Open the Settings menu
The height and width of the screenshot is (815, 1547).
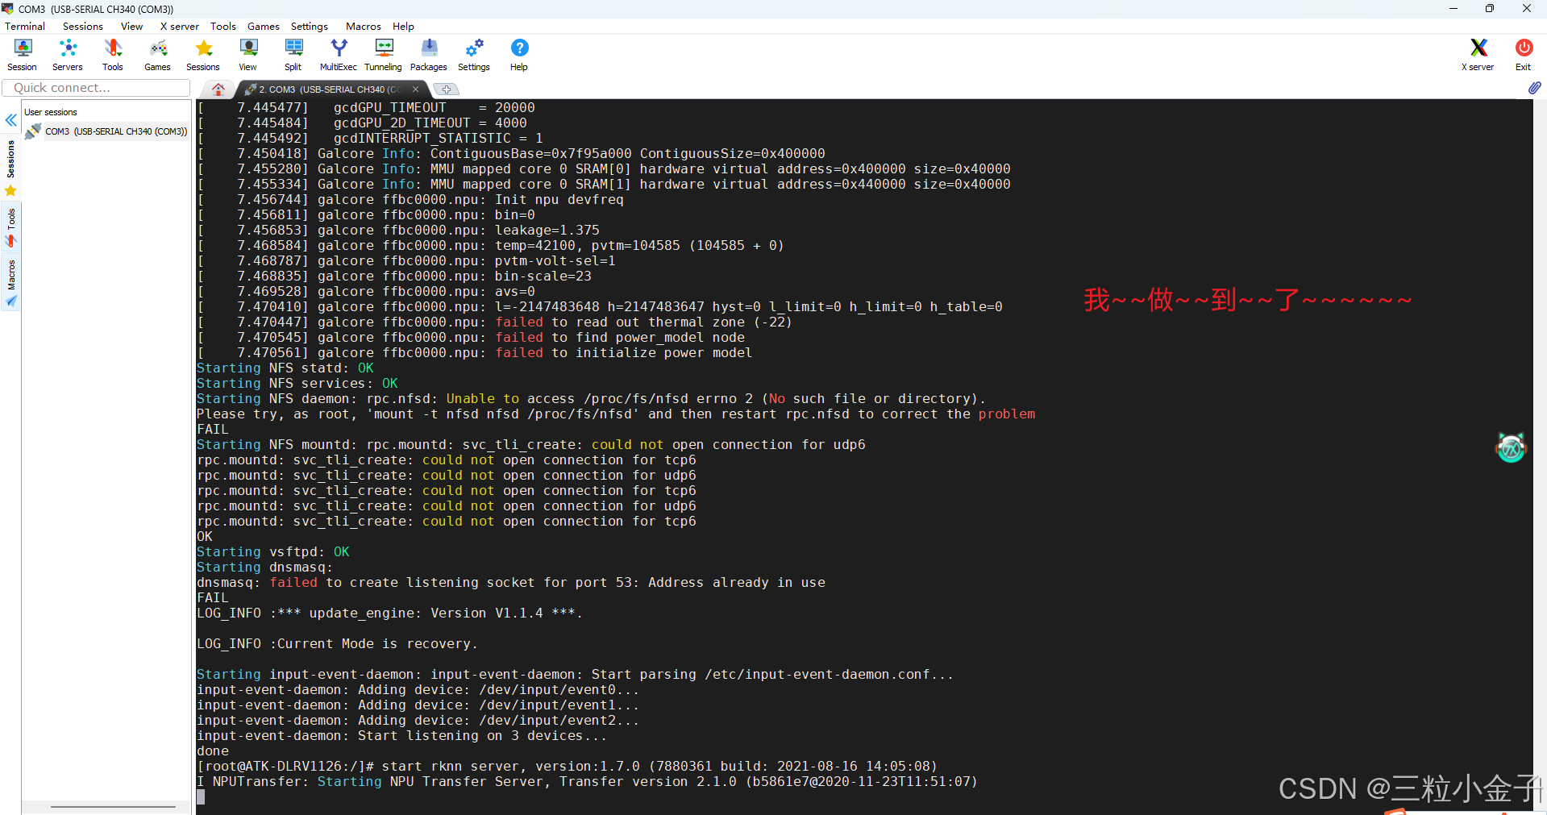click(x=310, y=27)
